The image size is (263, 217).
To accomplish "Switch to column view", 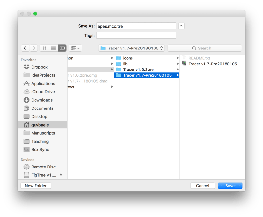I will click(x=62, y=48).
